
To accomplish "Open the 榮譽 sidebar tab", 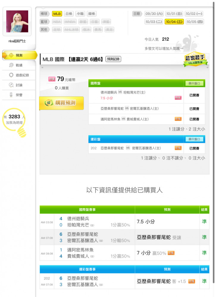I will click(19, 95).
